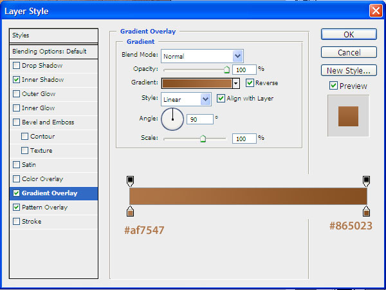
Task: Select the left color stop #af7547
Action: 131,211
